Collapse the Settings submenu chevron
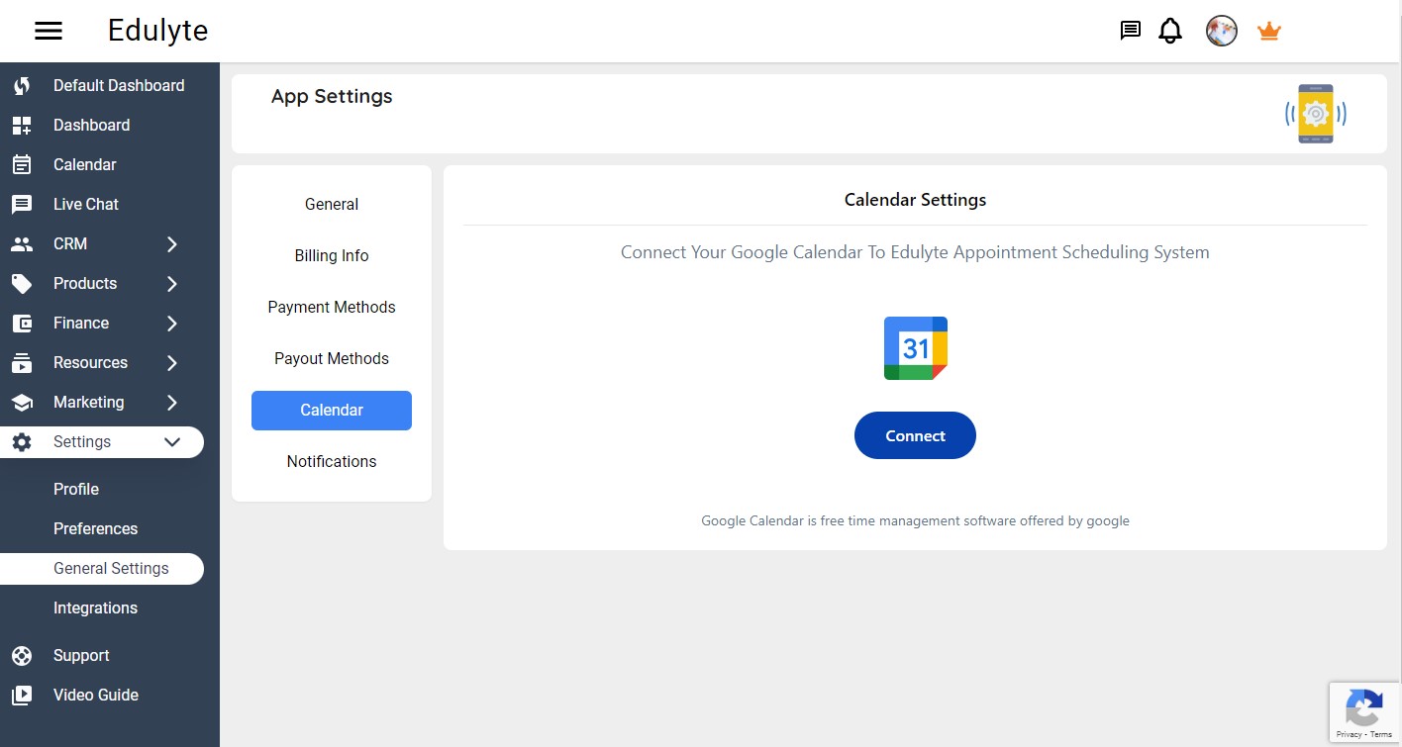This screenshot has height=747, width=1402. tap(172, 442)
